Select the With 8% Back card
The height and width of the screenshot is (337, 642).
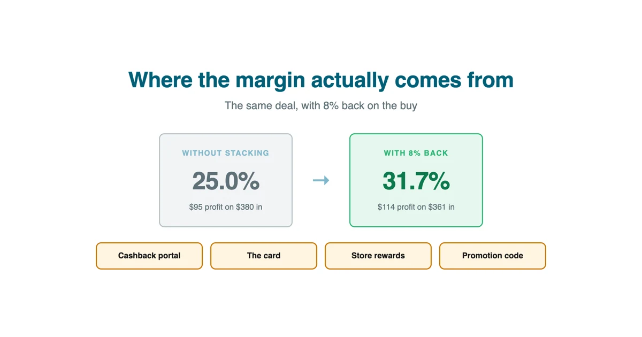[x=416, y=180]
